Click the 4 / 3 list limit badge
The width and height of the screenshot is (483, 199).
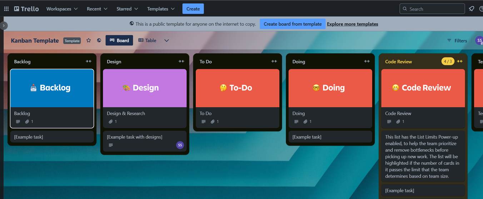pos(448,61)
